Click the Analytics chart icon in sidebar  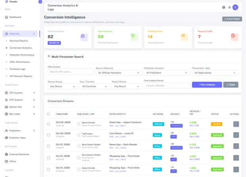[6, 34]
